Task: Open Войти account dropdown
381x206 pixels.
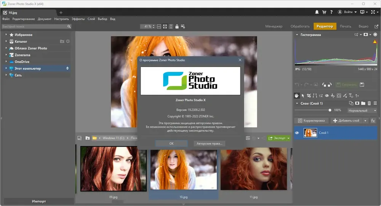Action: pos(348,12)
